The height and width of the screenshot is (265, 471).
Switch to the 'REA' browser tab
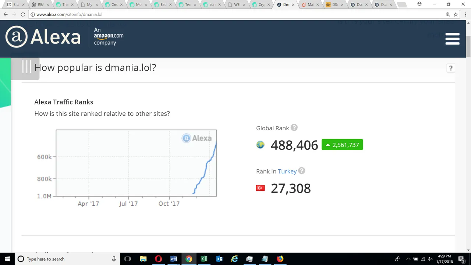click(x=40, y=5)
